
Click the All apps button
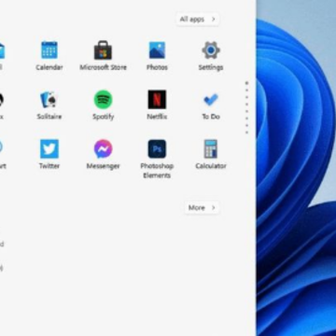pos(198,20)
